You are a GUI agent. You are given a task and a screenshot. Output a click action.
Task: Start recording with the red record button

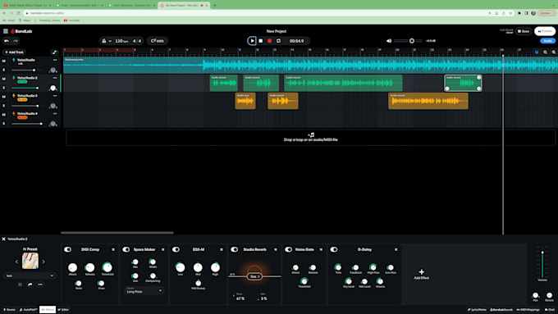coord(270,41)
